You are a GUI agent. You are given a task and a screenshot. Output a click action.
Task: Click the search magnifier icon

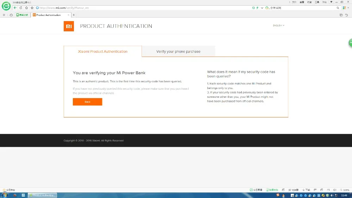point(338,8)
